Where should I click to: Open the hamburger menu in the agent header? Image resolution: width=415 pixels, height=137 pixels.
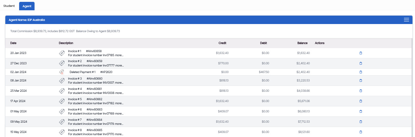pyautogui.click(x=406, y=20)
